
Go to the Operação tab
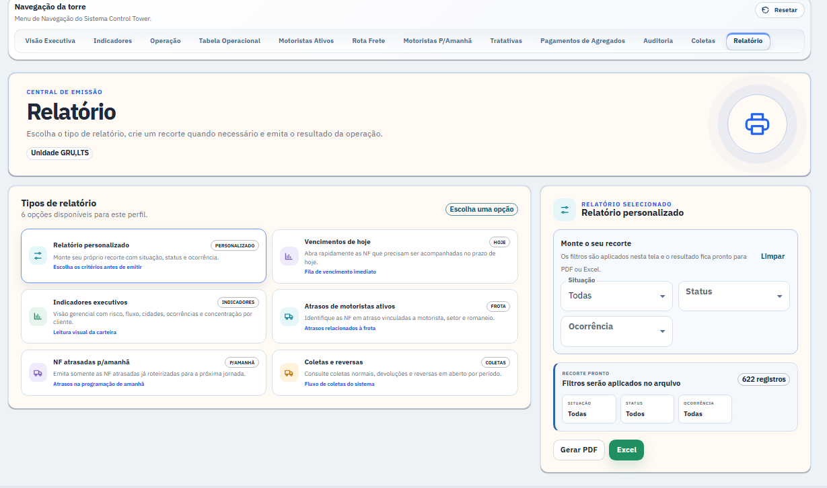click(166, 41)
